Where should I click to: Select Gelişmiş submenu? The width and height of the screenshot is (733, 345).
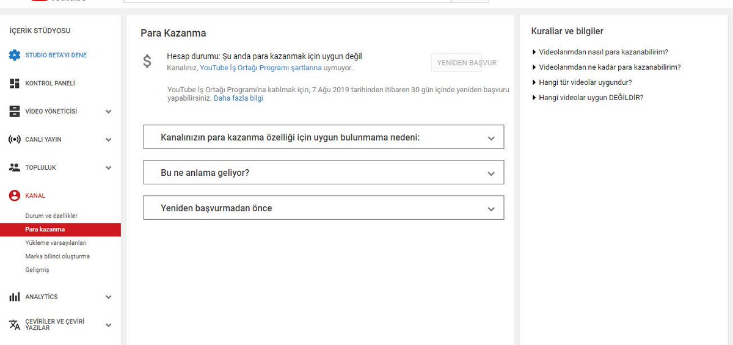tap(37, 270)
